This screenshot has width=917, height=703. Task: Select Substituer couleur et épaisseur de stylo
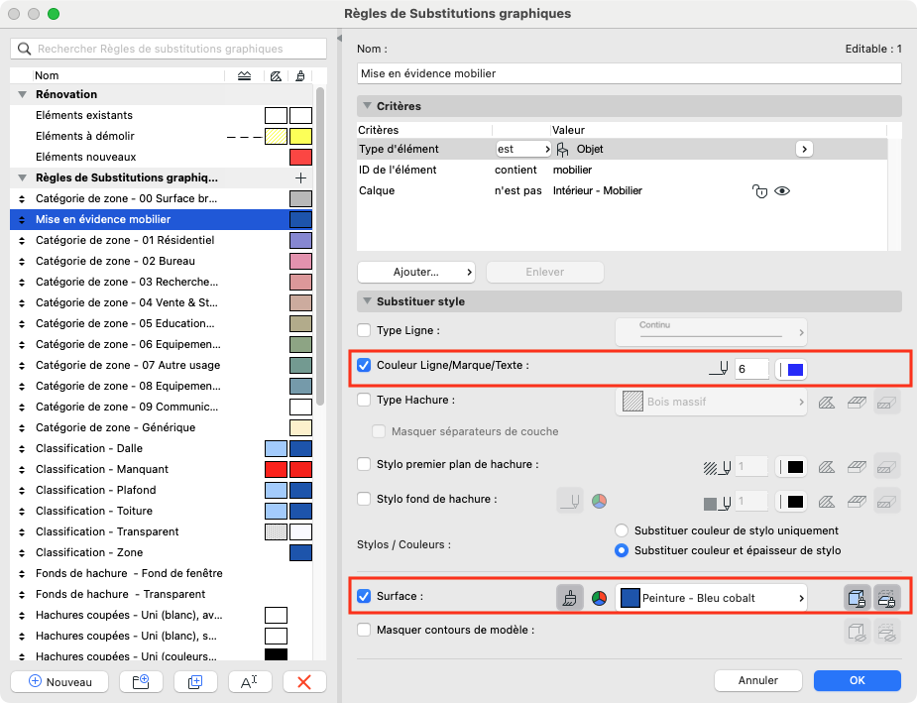point(622,550)
